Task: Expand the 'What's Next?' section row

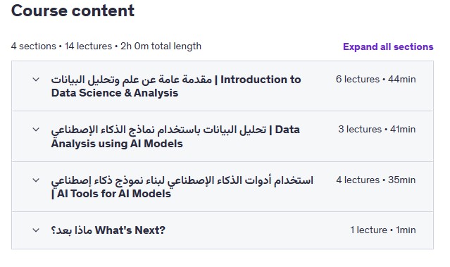Action: point(223,230)
